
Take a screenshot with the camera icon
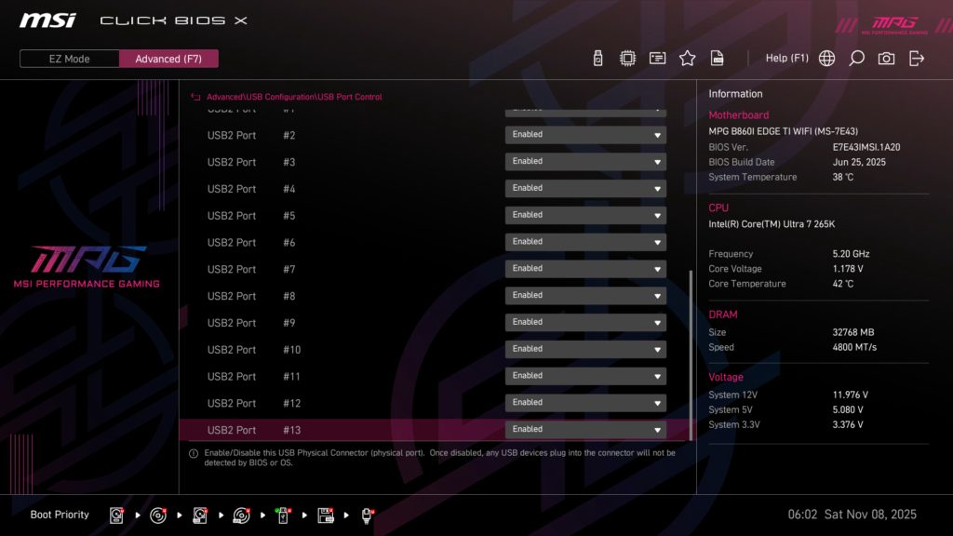[x=886, y=57]
